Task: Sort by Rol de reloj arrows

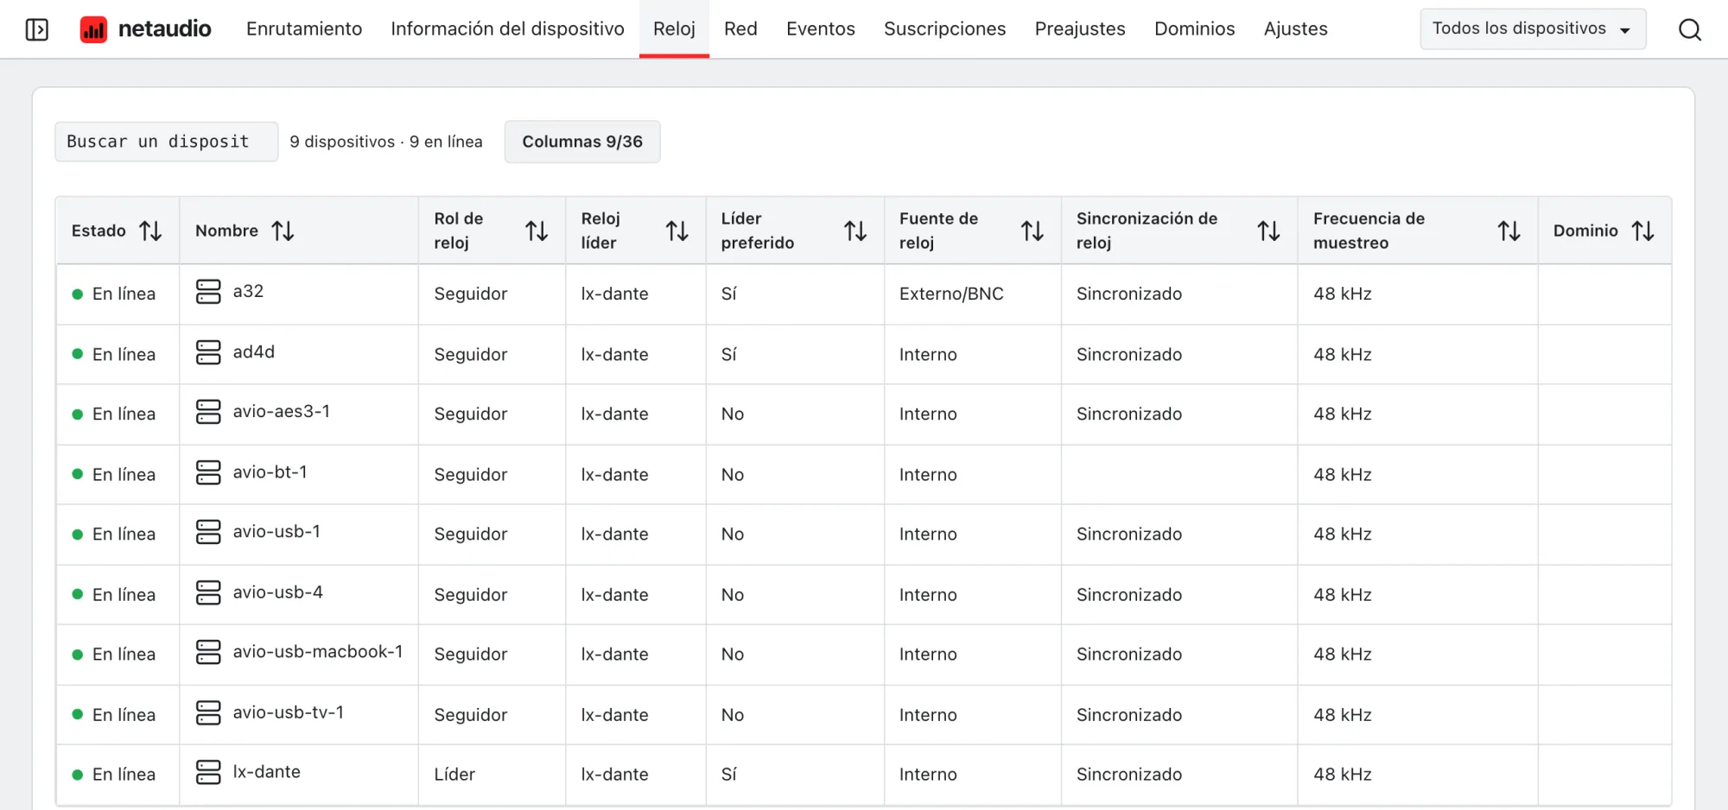Action: pos(537,231)
